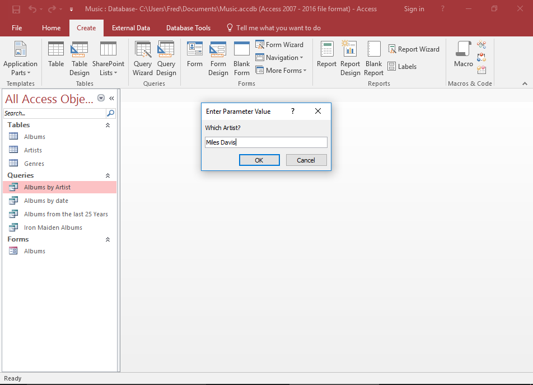Open Report Design
Viewport: 533px width, 385px height.
(x=350, y=58)
